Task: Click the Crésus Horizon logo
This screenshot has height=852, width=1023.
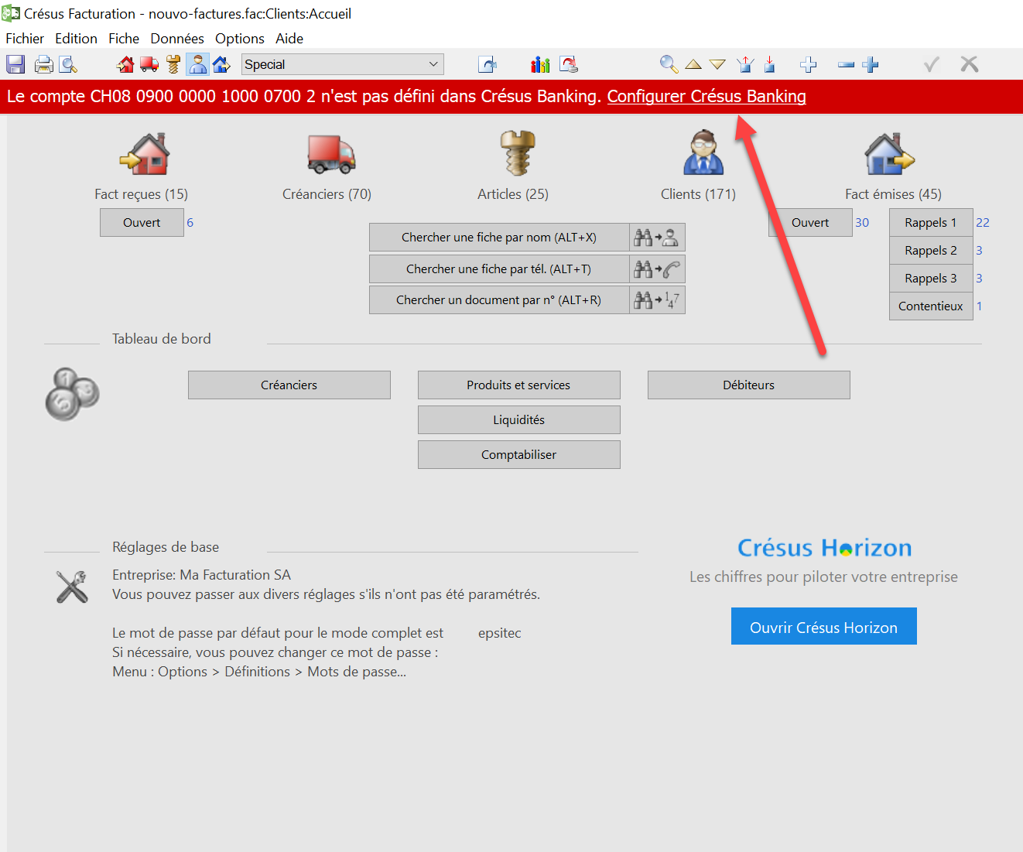Action: click(x=824, y=548)
